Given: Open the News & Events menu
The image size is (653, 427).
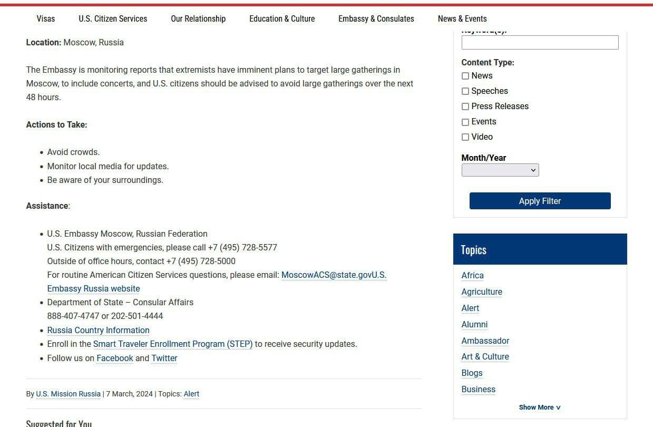Looking at the screenshot, I should (462, 19).
